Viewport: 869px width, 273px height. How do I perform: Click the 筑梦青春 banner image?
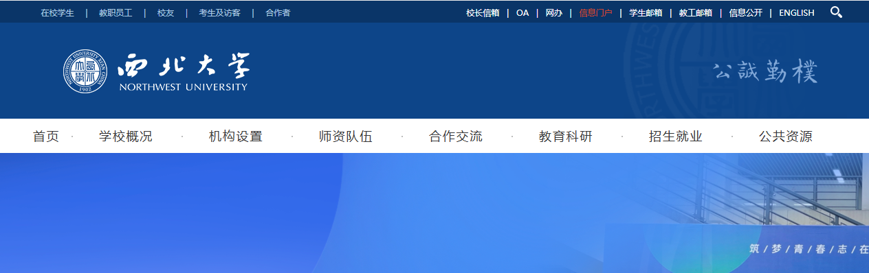(434, 213)
